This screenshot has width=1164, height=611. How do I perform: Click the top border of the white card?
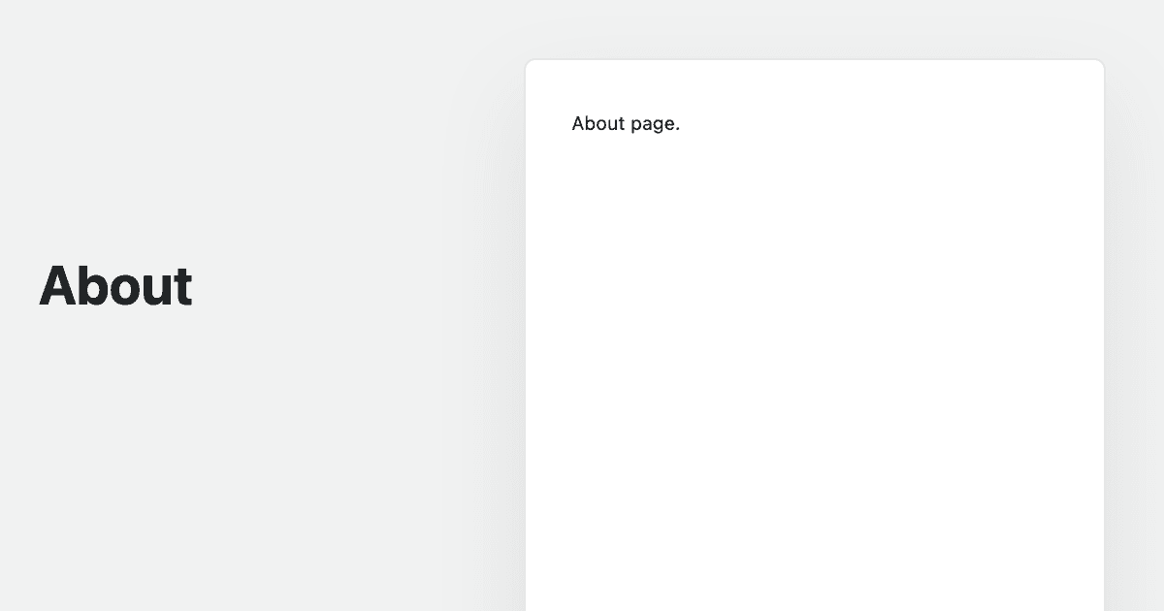coord(815,60)
